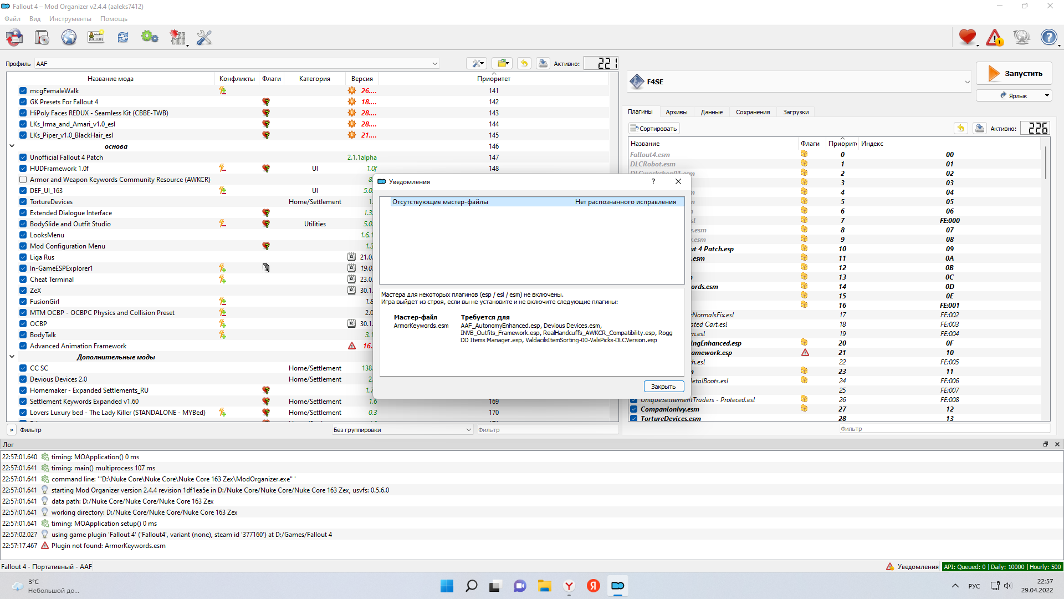Click the mod list Фильтр input field
1064x599 pixels.
tap(548, 430)
